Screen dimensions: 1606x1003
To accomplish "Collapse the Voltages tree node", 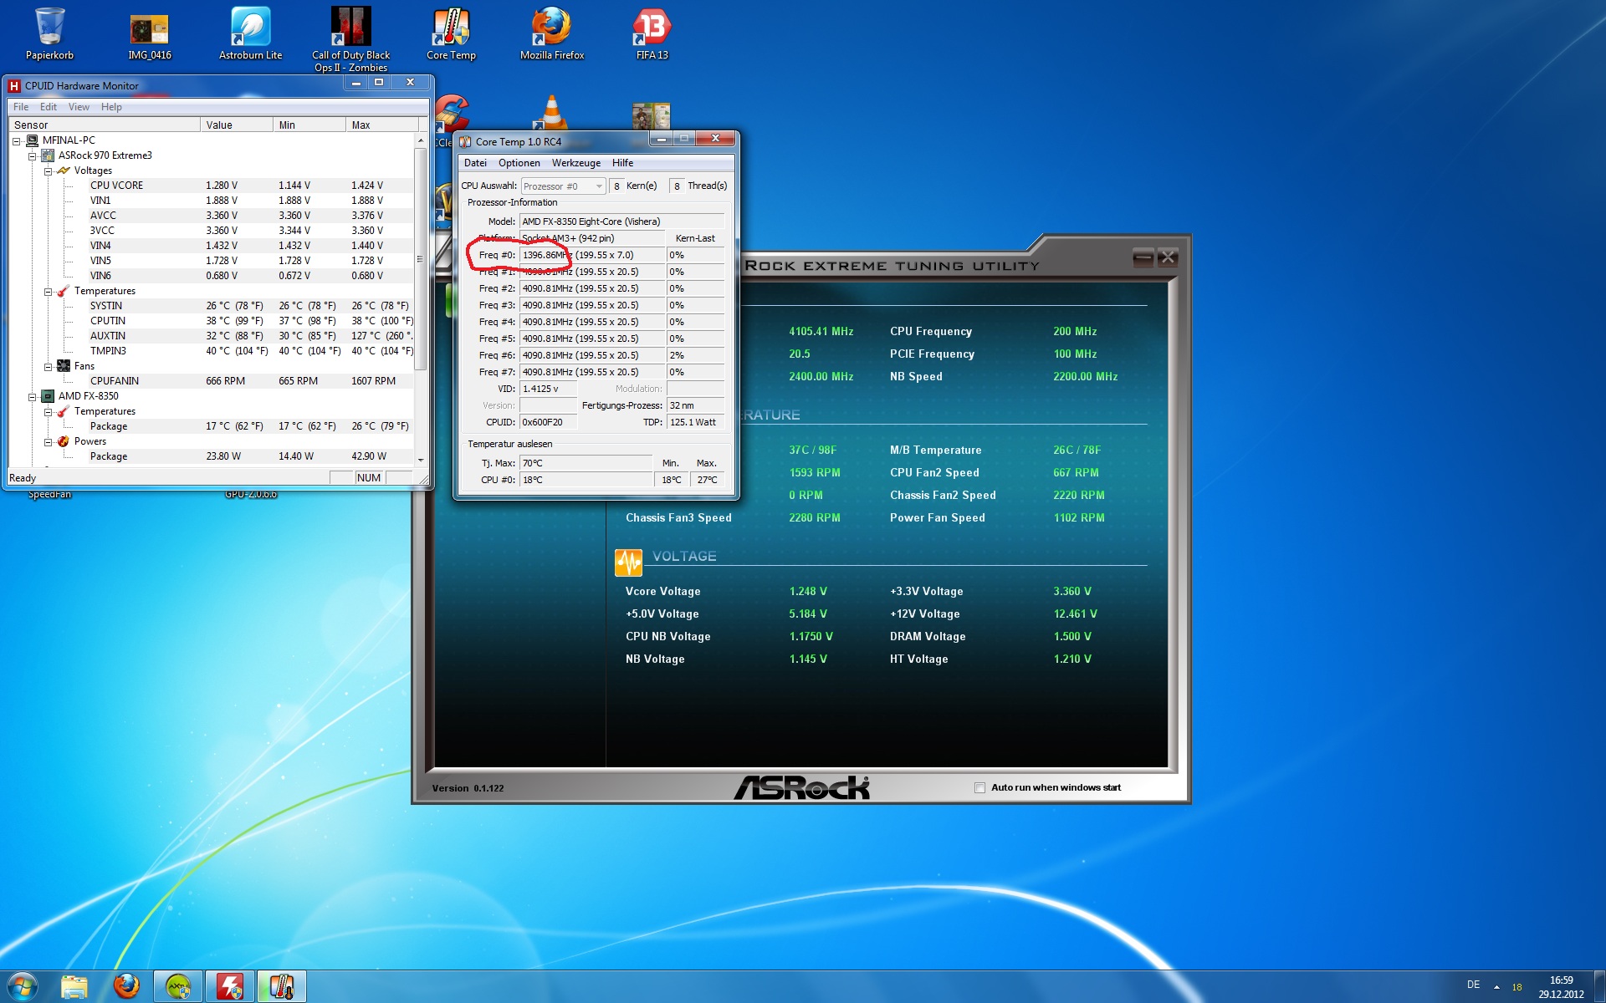I will coord(49,171).
